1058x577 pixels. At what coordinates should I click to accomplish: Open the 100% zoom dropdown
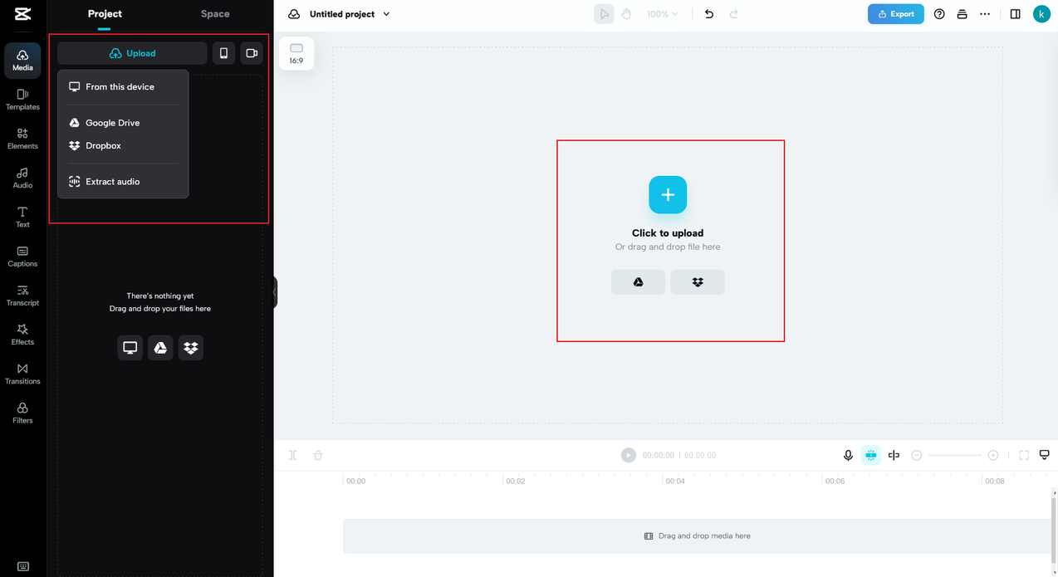663,14
